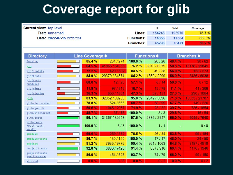Open glib/gnulib directory link
The image size is (233, 175).
(35, 108)
